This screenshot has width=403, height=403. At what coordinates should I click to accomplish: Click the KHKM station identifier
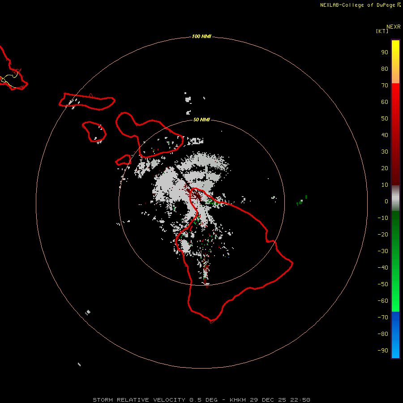click(x=238, y=400)
